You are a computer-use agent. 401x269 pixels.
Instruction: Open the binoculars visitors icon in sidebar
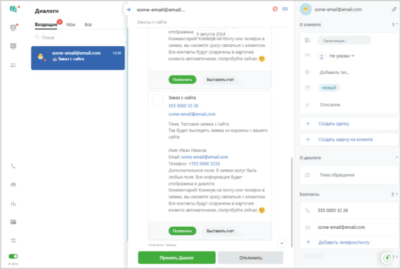coord(13,185)
